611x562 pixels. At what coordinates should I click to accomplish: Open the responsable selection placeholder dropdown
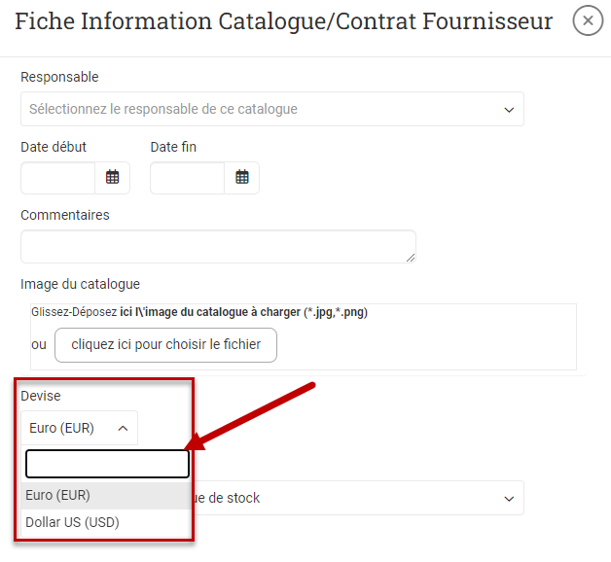pos(263,110)
